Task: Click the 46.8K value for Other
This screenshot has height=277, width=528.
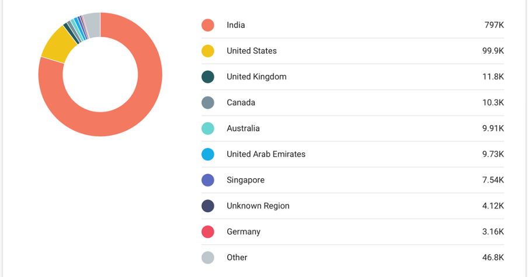Action: tap(493, 258)
